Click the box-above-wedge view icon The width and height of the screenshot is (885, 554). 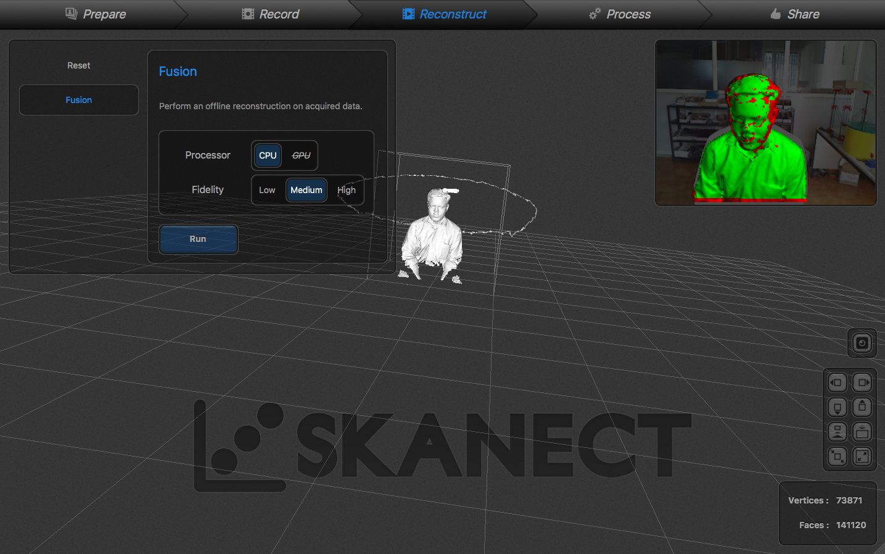pos(837,432)
